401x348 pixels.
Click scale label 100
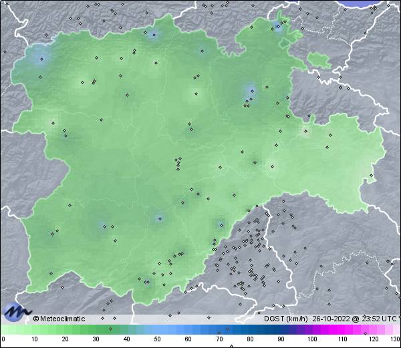pyautogui.click(x=312, y=339)
